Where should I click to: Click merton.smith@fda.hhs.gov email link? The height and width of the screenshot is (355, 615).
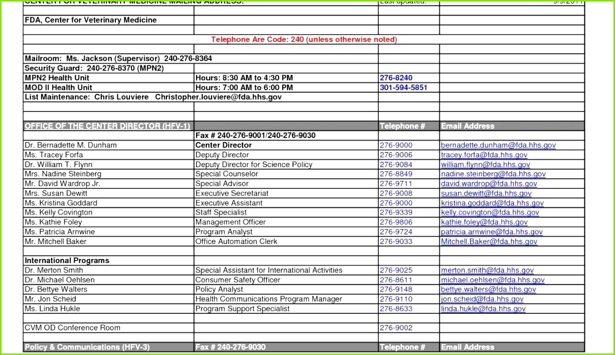tap(487, 270)
